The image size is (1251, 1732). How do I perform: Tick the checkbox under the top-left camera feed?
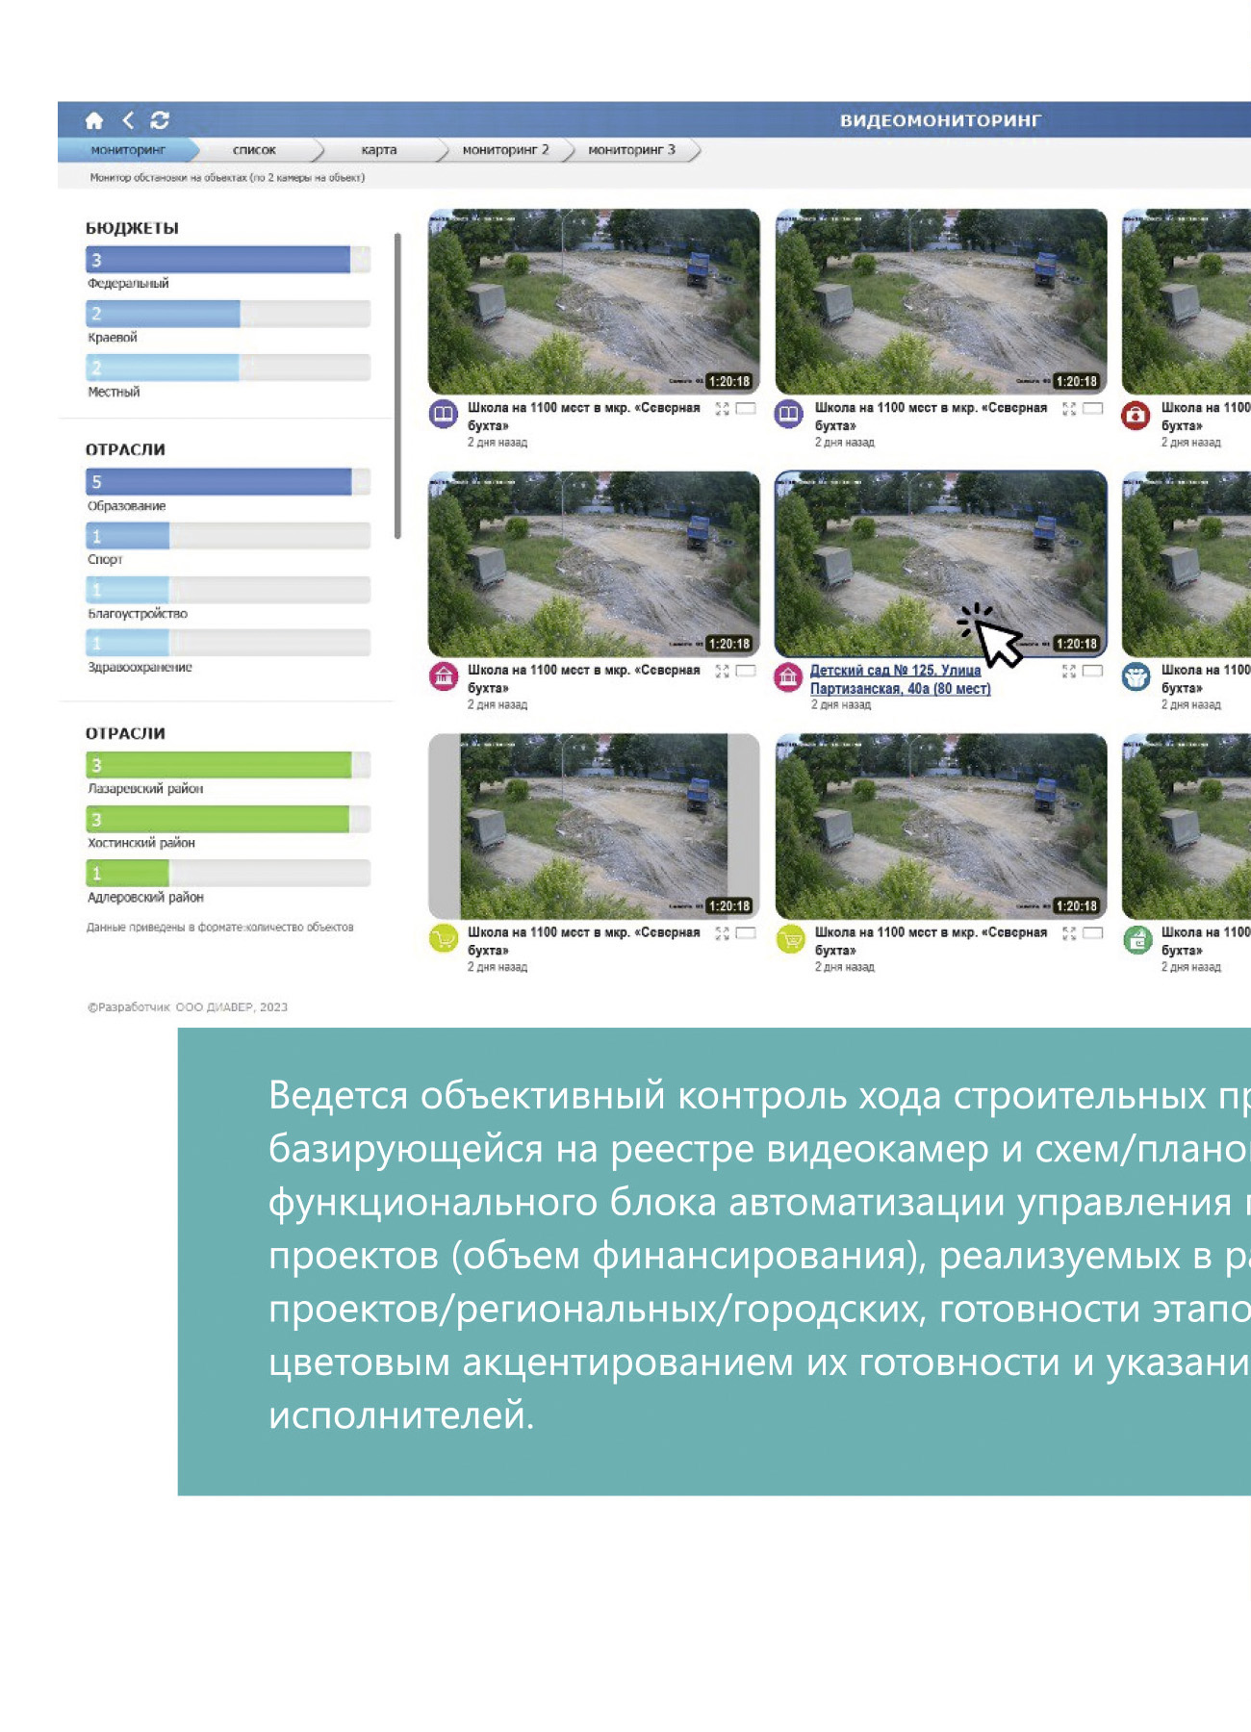coord(746,408)
